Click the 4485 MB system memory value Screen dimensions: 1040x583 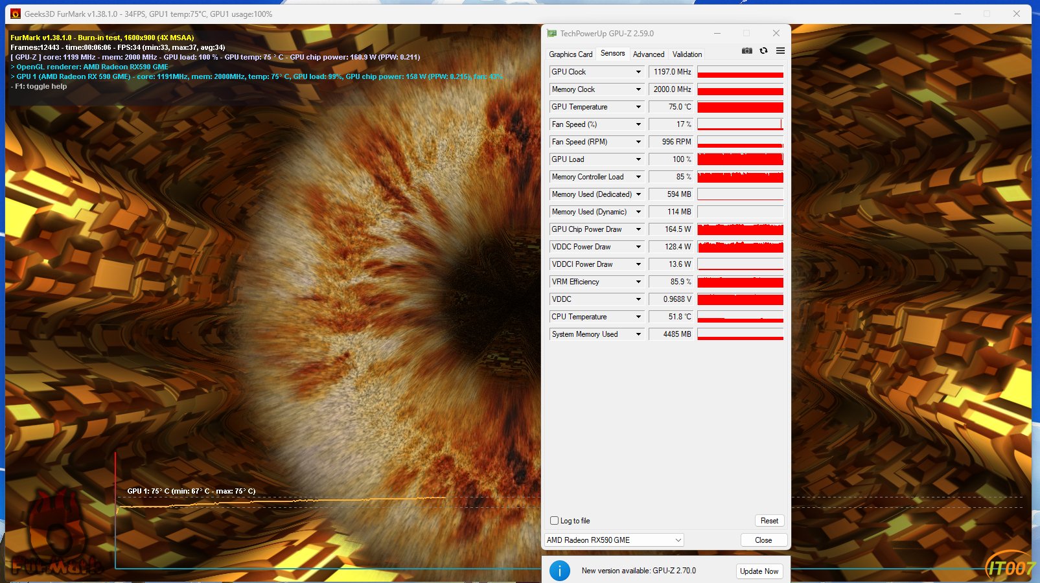[x=671, y=334]
